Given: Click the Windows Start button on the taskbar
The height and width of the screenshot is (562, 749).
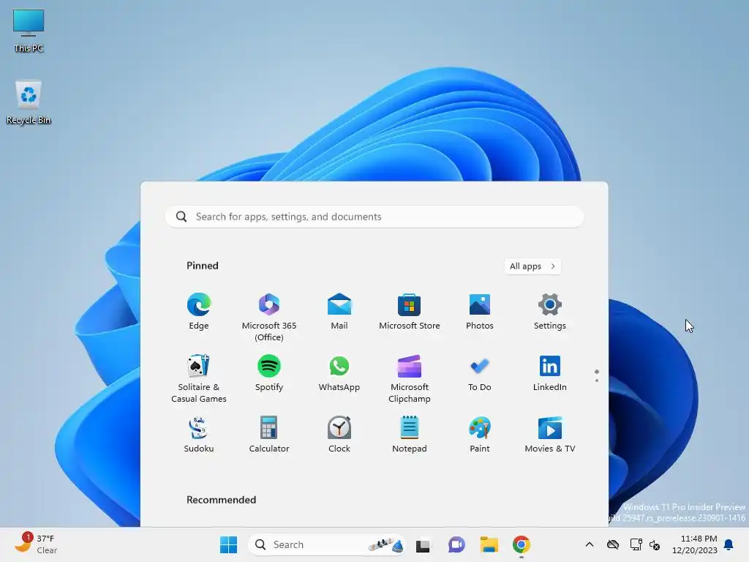Looking at the screenshot, I should [x=228, y=544].
